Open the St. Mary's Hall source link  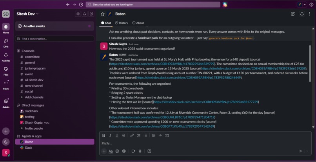[x=162, y=64]
